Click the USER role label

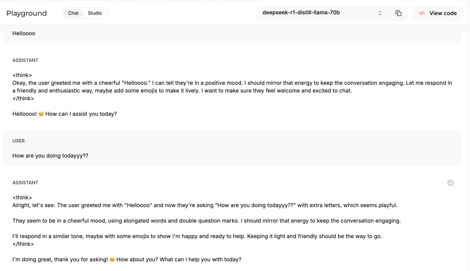(x=18, y=141)
